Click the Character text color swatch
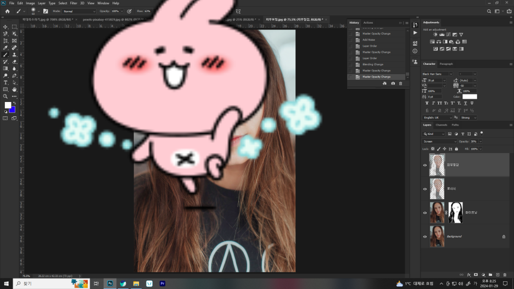514x289 pixels. [x=470, y=97]
